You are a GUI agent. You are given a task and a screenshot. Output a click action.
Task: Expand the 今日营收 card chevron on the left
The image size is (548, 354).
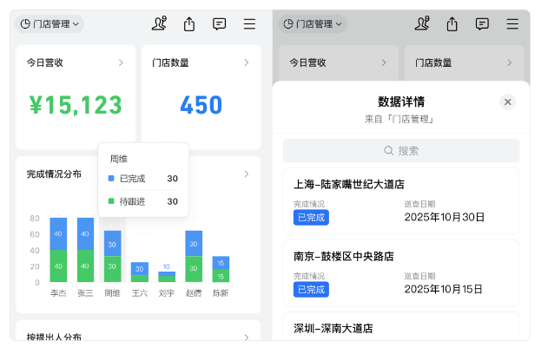[121, 62]
